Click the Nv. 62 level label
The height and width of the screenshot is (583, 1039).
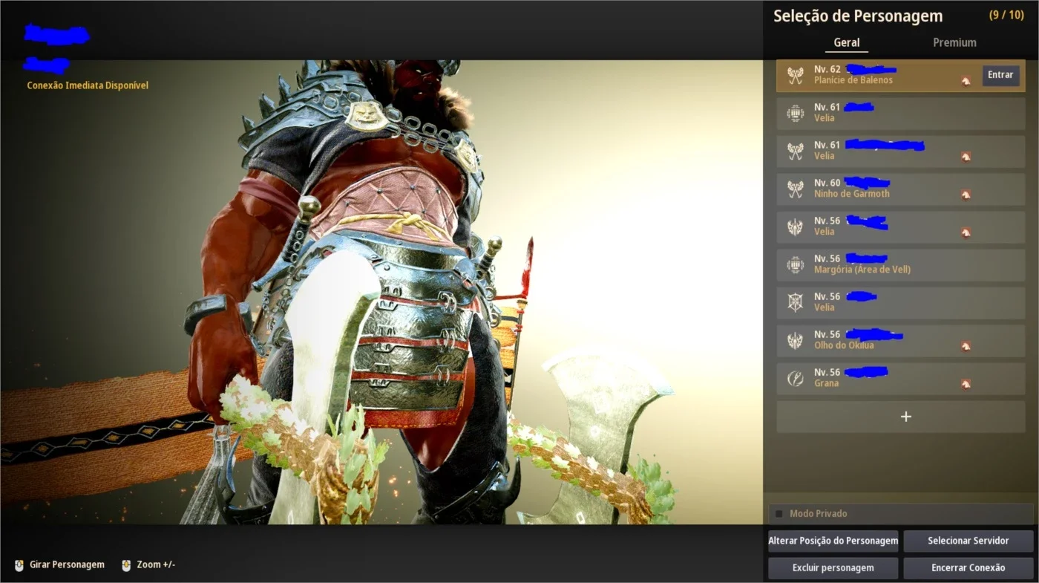tap(827, 69)
